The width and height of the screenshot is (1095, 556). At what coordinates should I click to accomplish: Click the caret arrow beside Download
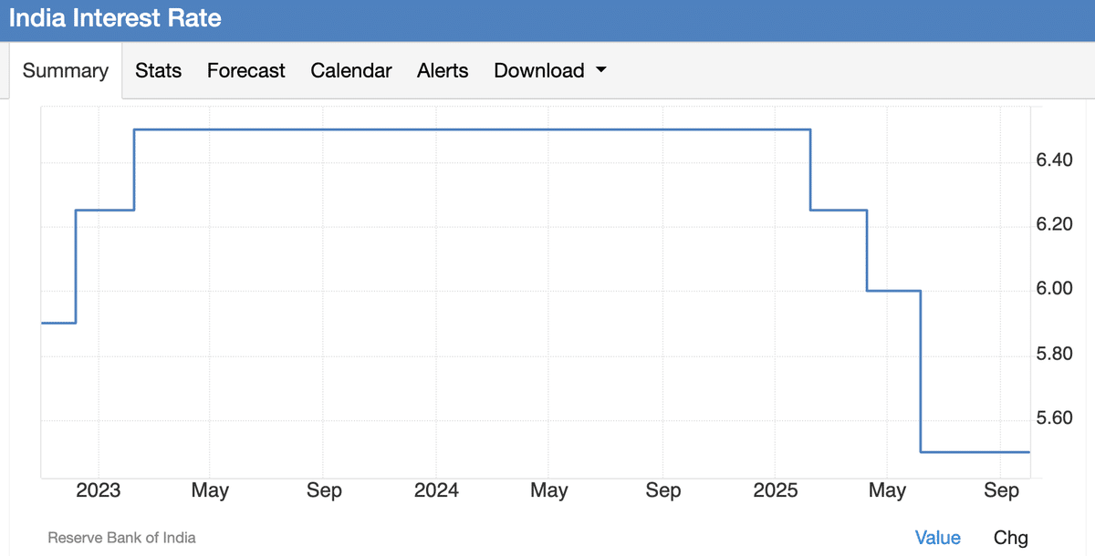[600, 71]
